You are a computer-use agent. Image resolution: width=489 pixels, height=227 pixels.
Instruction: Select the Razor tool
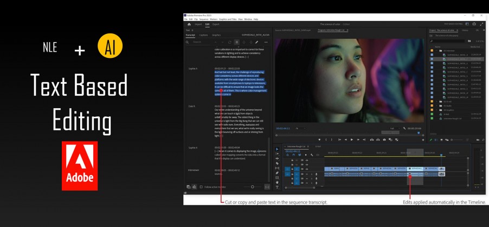coord(277,163)
